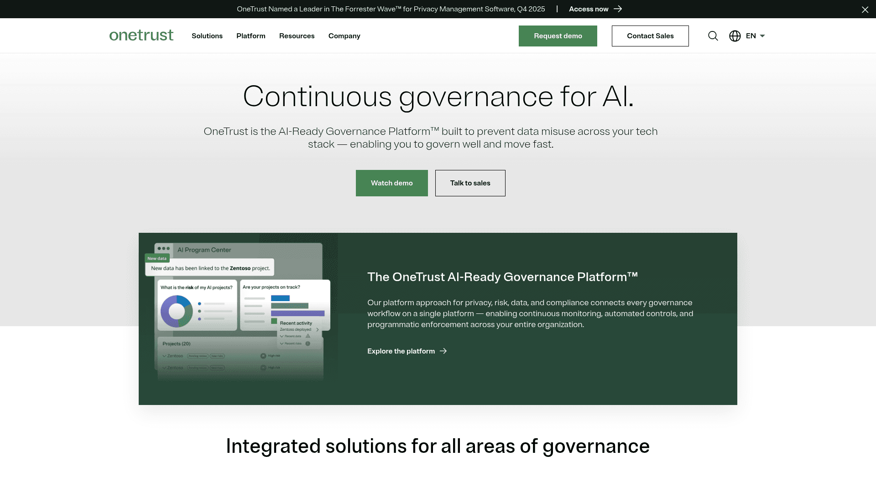Open the Solutions menu
This screenshot has width=876, height=492.
coord(207,36)
